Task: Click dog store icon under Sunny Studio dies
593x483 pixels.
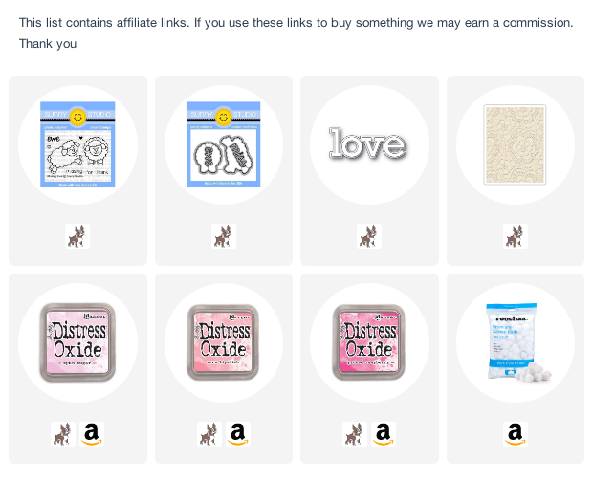Action: tap(224, 236)
